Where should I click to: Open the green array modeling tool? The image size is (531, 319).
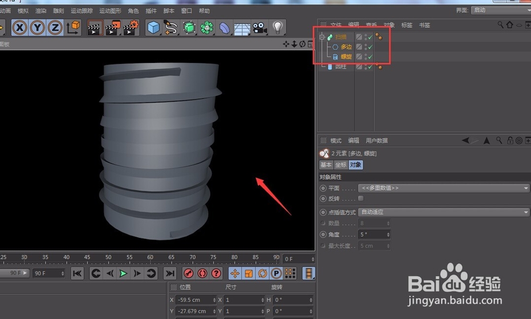207,28
